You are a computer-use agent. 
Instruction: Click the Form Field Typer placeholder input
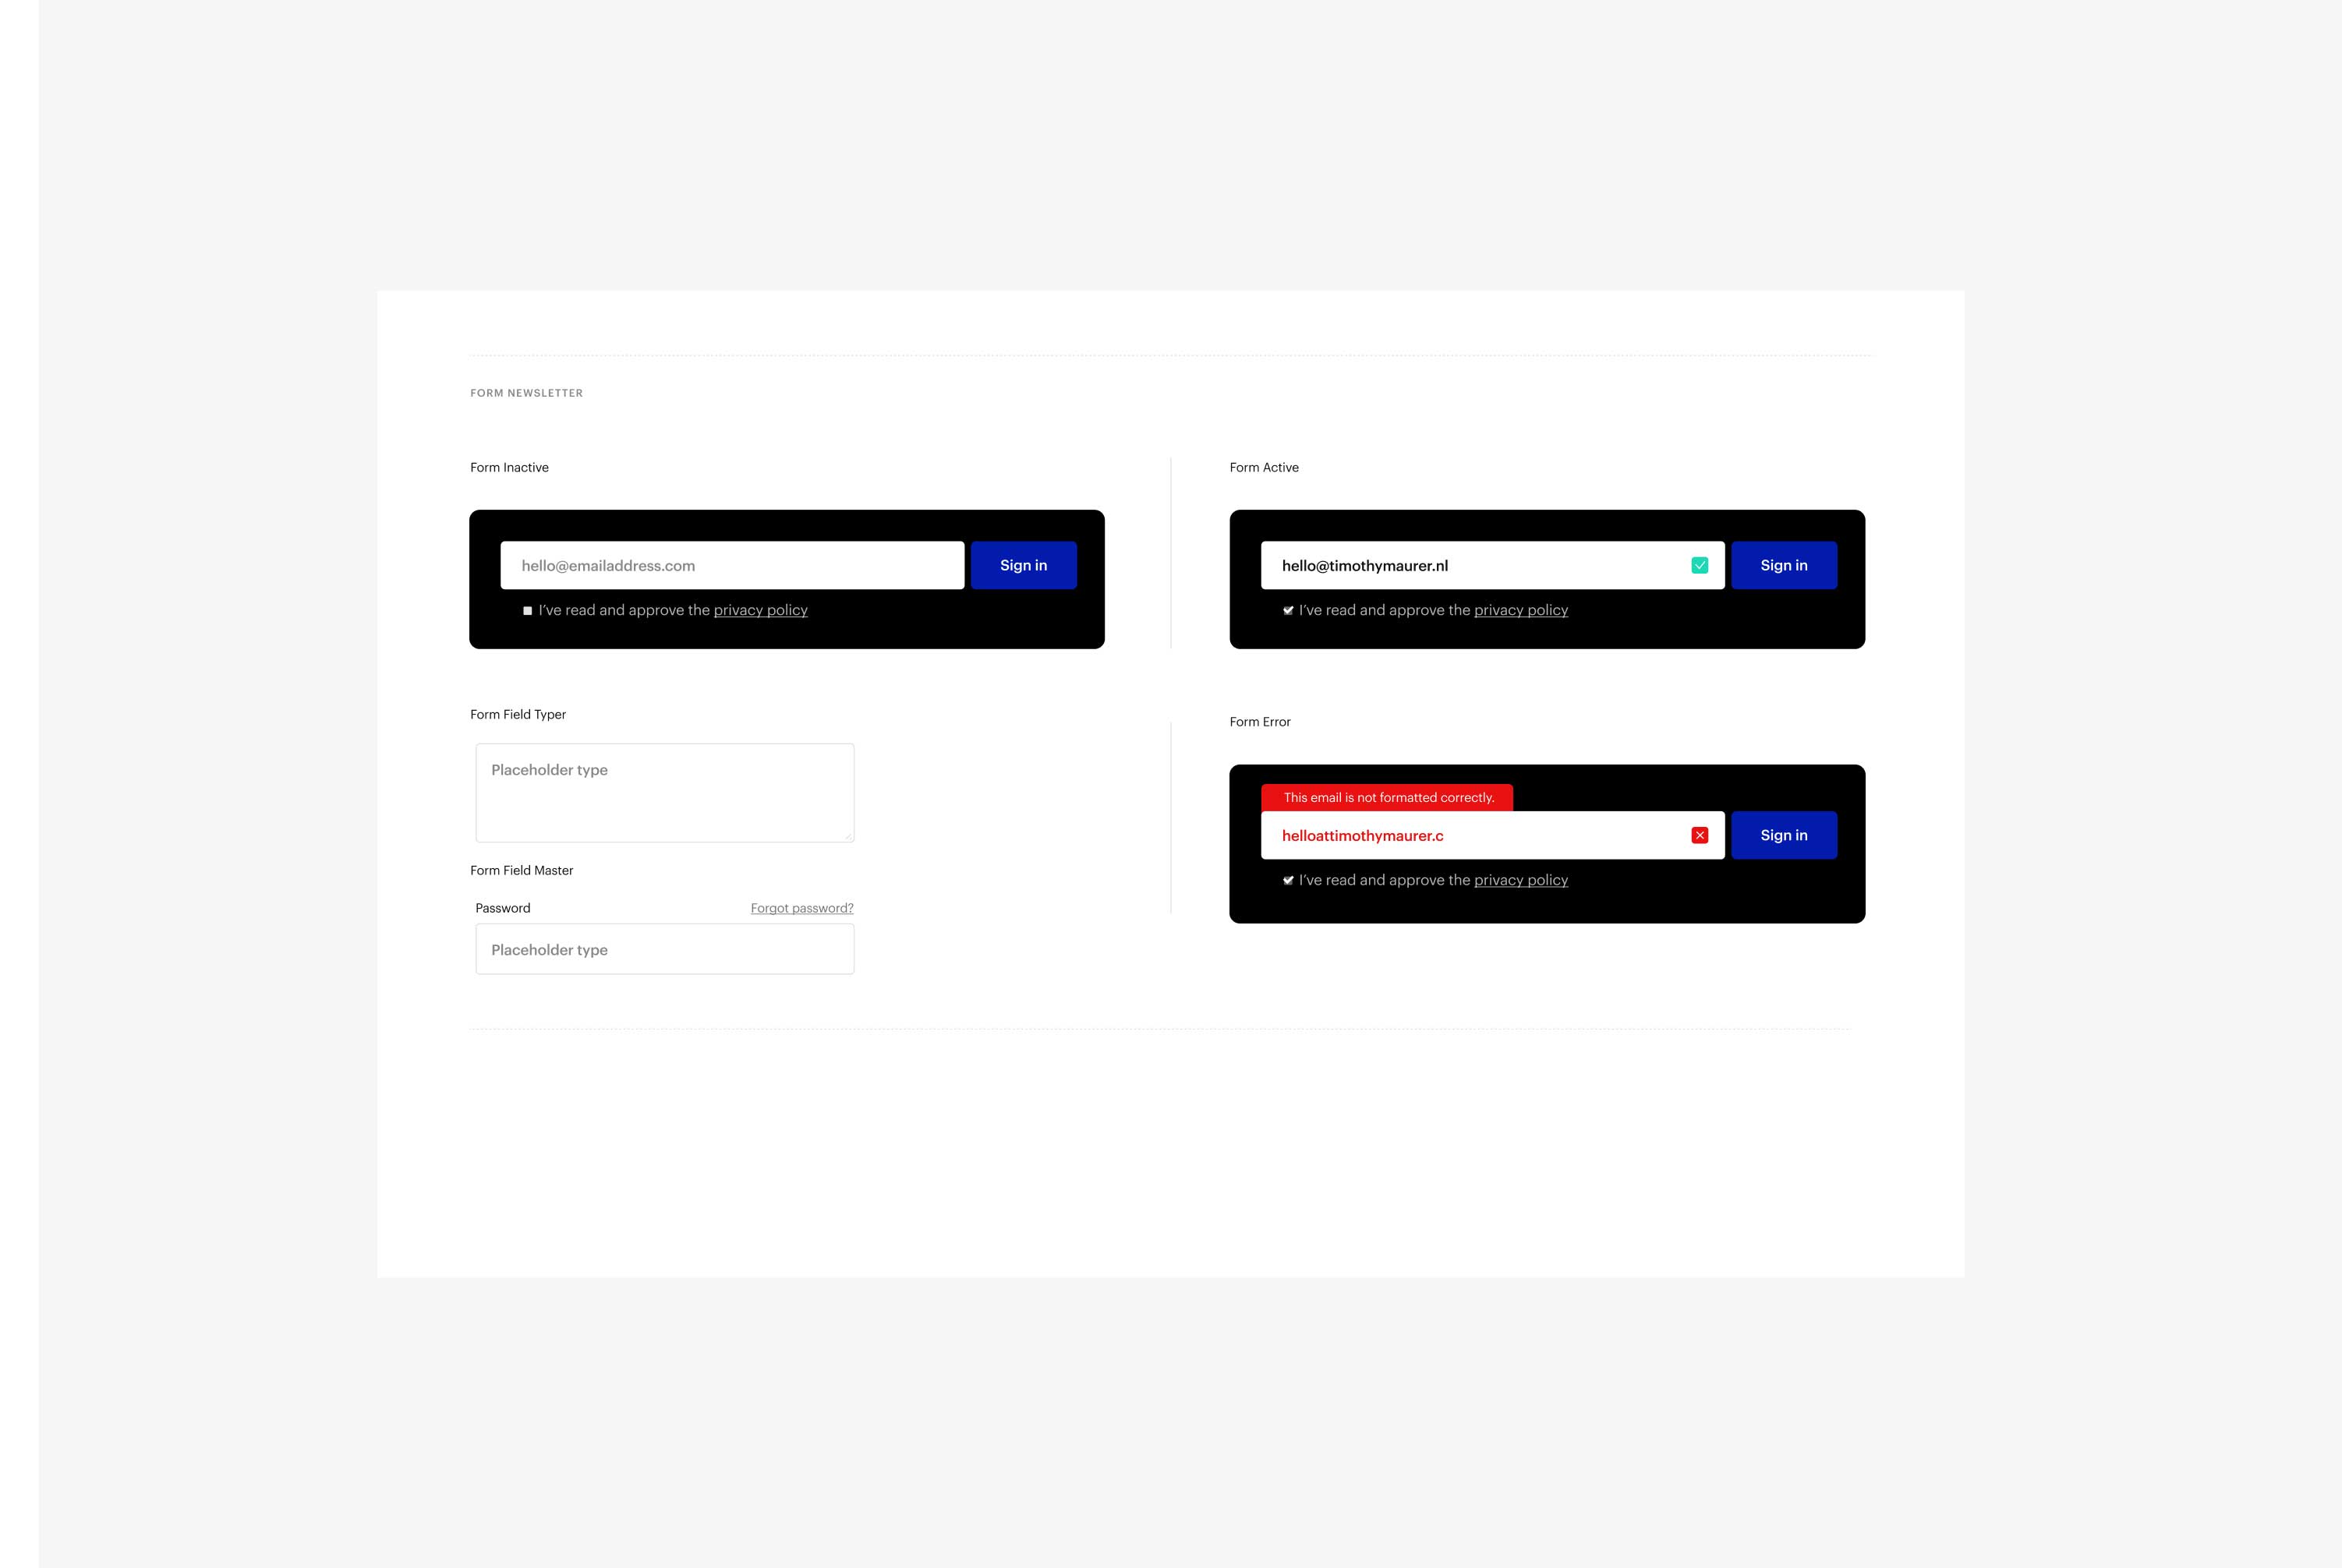coord(663,791)
